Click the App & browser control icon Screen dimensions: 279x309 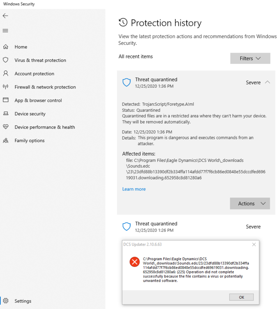coord(6,100)
